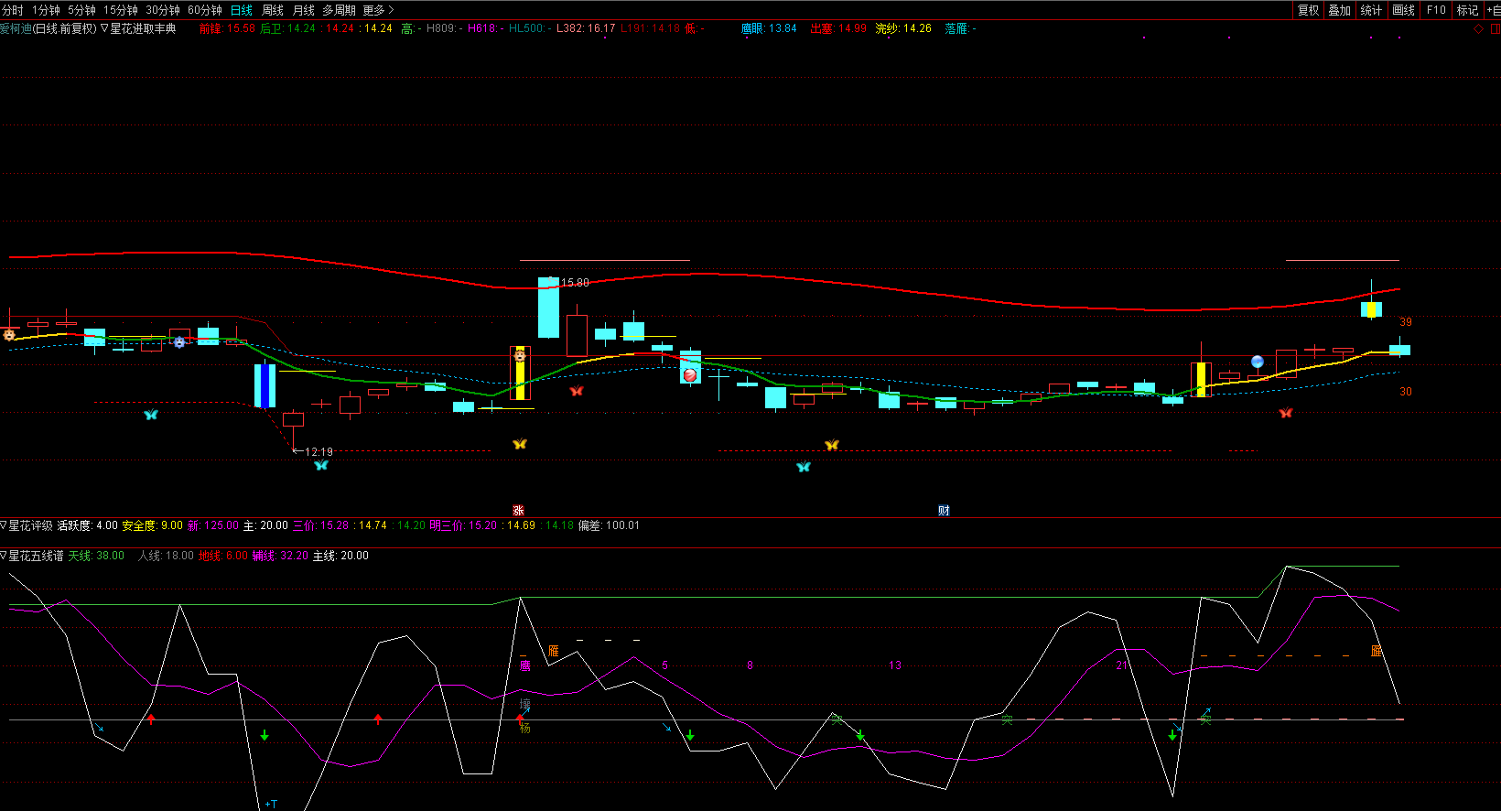Select the 1分钟 period tab
The image size is (1501, 811).
[46, 10]
